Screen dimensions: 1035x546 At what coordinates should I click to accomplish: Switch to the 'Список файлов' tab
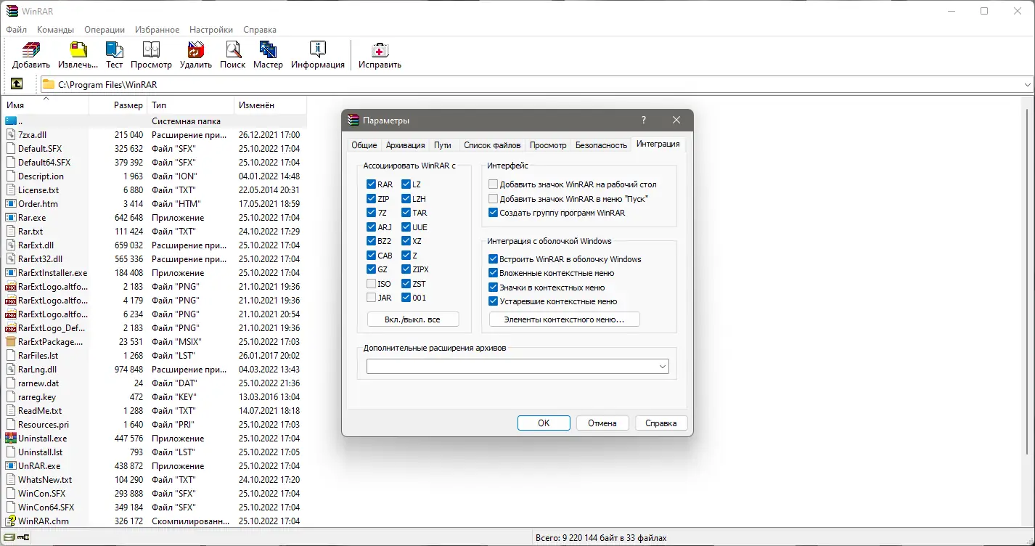[492, 144]
